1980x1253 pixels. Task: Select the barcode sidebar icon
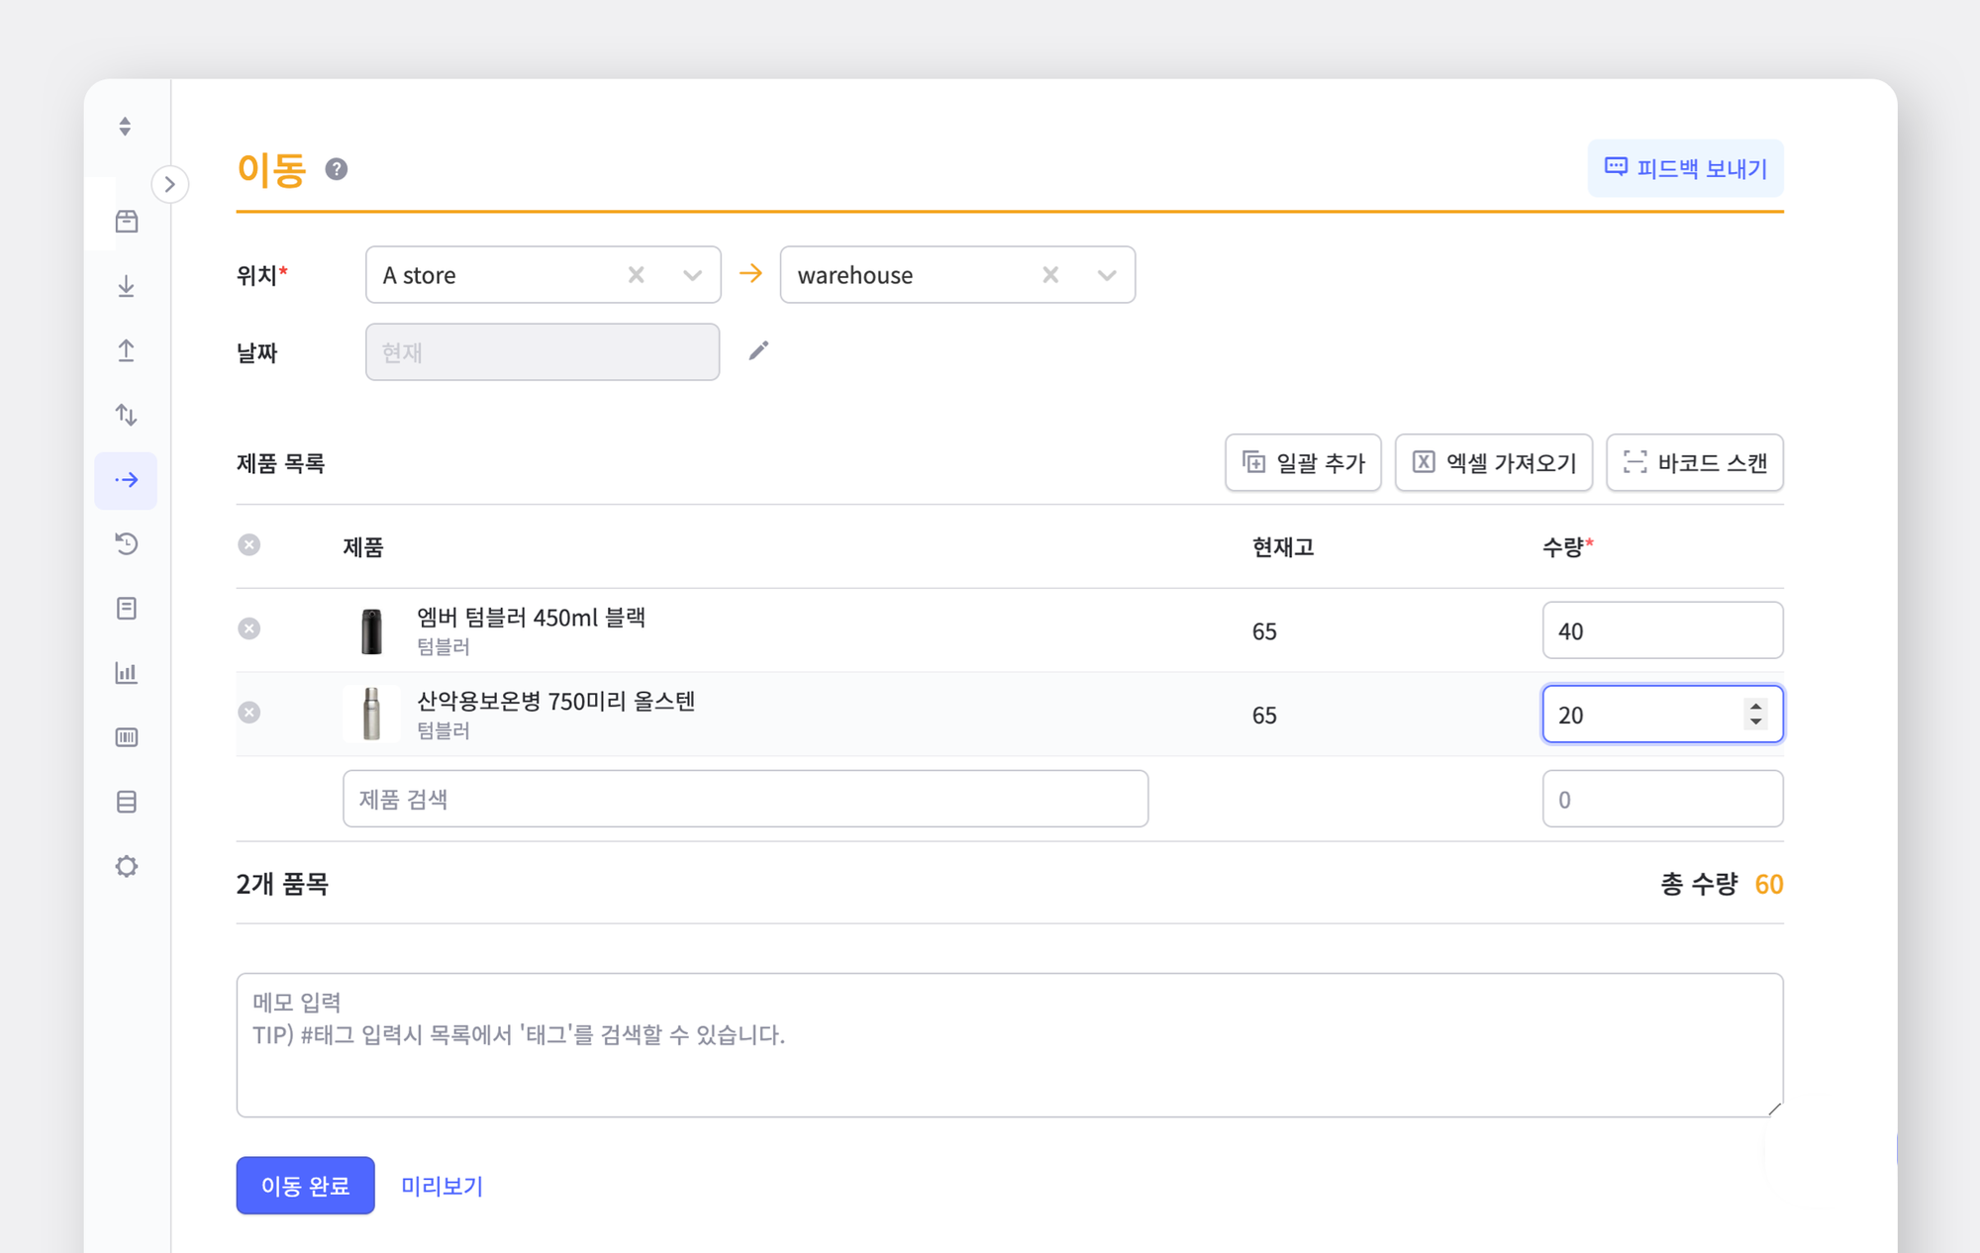point(126,737)
